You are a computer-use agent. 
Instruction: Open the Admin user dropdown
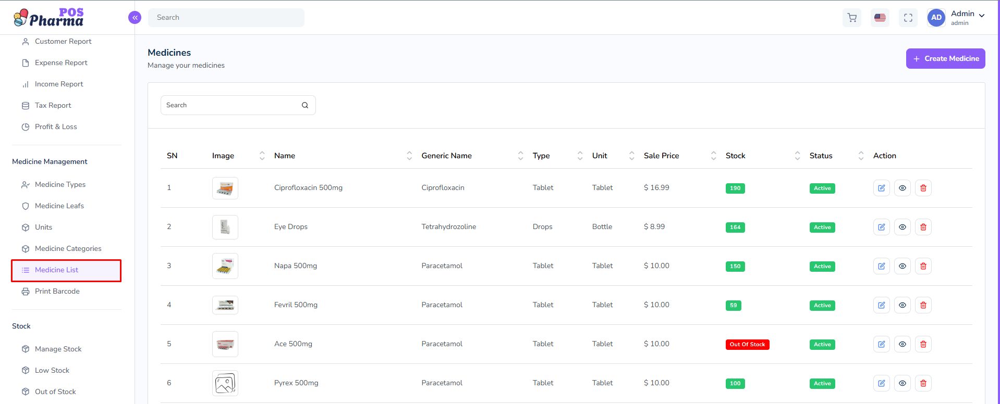967,17
